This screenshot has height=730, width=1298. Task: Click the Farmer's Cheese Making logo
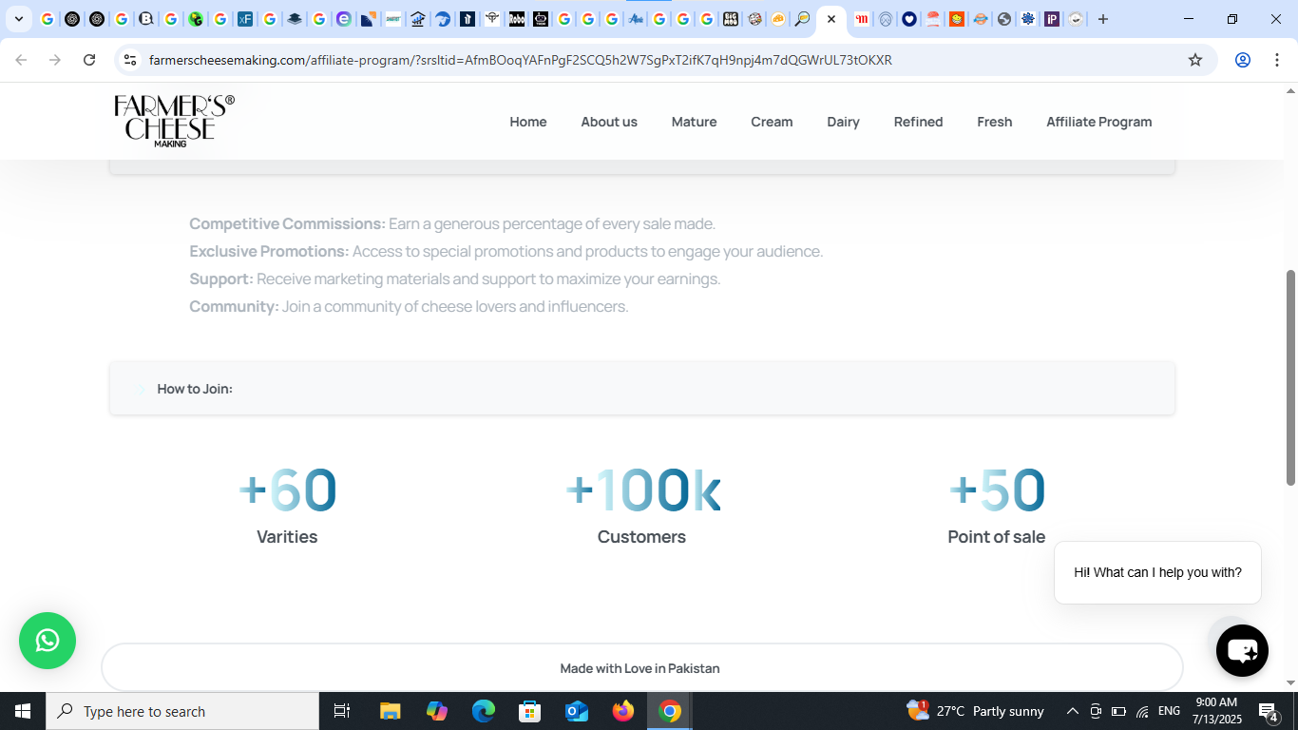(174, 121)
